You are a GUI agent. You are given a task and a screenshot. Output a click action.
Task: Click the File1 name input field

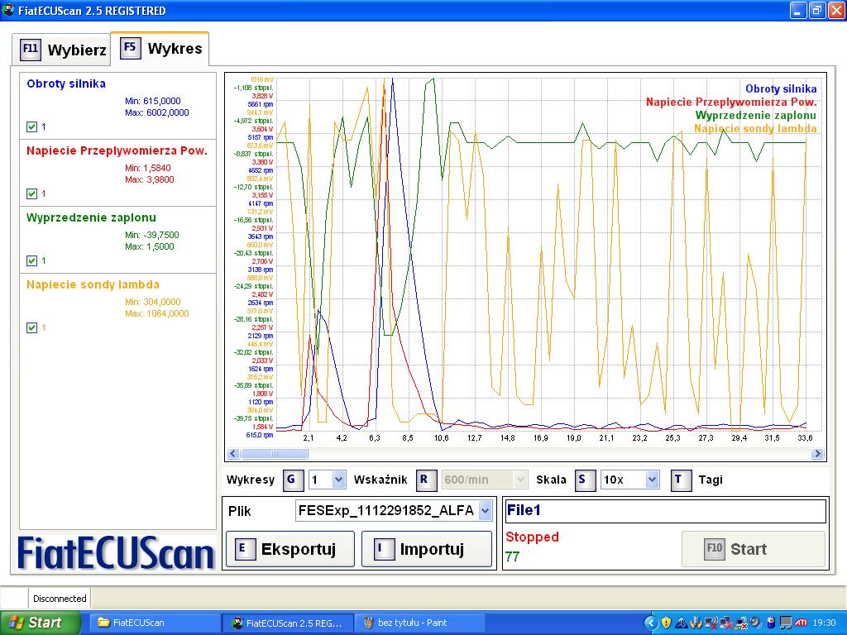point(664,511)
